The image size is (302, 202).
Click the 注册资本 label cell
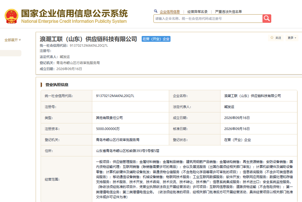66,129
